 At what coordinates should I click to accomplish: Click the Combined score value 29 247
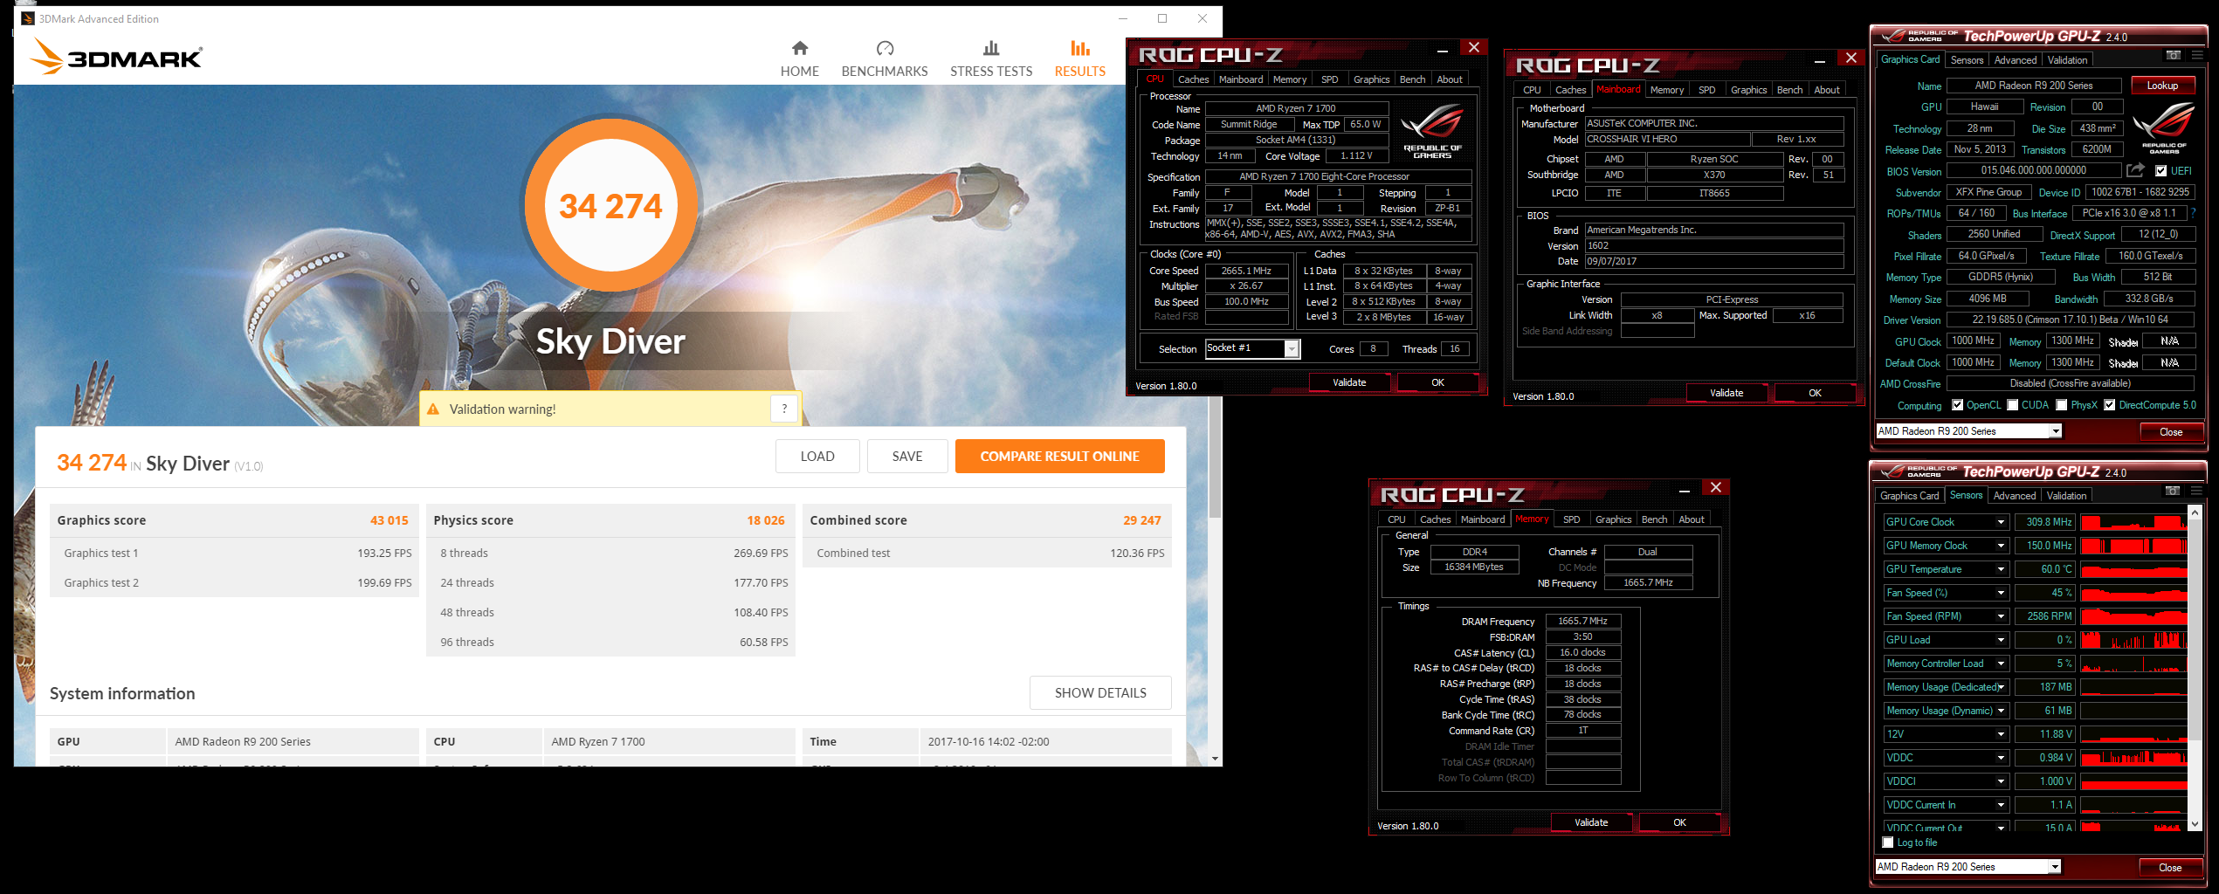tap(1141, 520)
